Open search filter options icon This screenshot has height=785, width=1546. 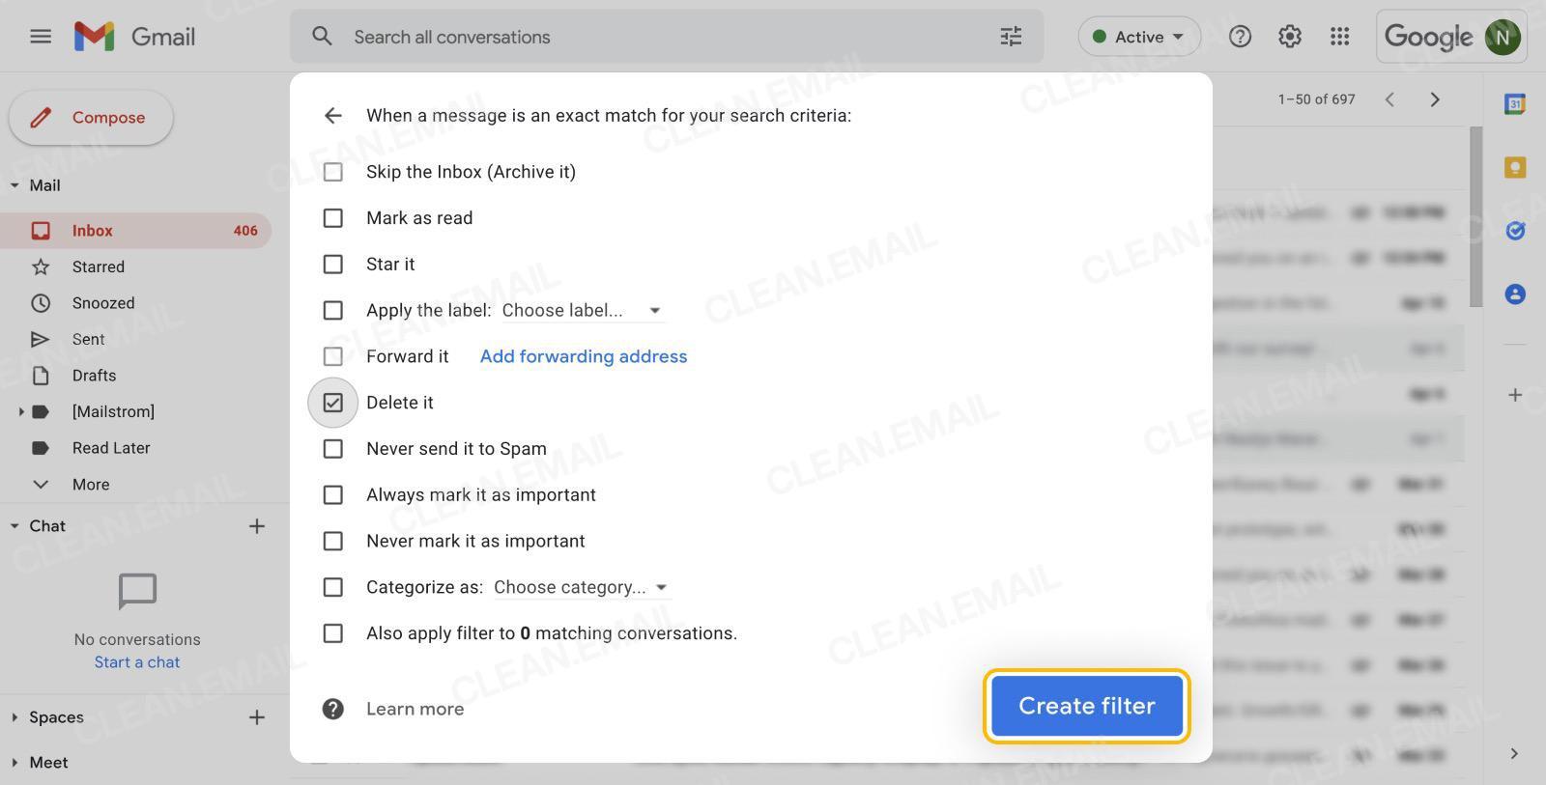coord(1011,36)
